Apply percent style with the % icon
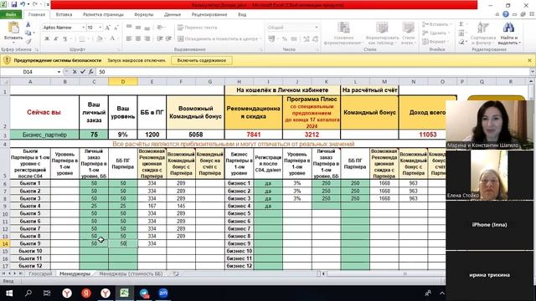The image size is (536, 301). (285, 39)
